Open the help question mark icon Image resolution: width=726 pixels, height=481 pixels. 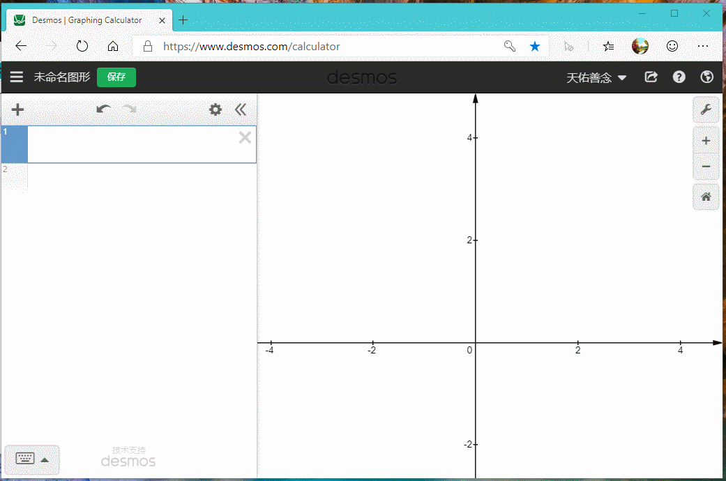coord(679,77)
